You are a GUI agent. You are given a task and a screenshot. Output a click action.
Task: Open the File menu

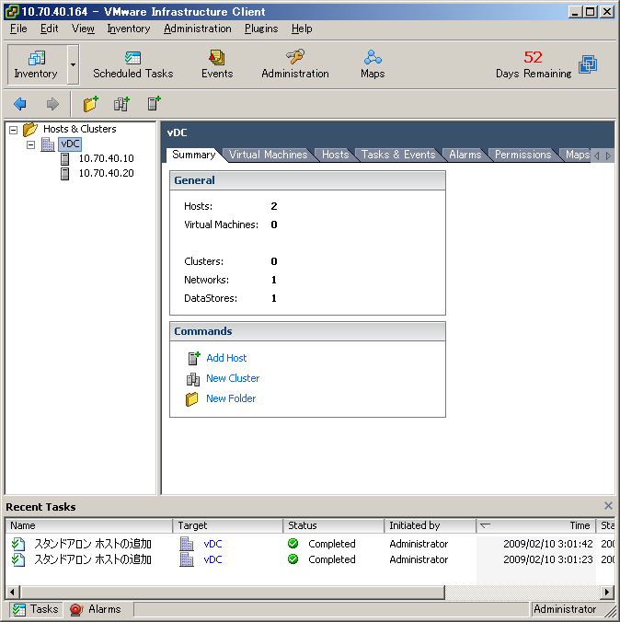tap(18, 29)
